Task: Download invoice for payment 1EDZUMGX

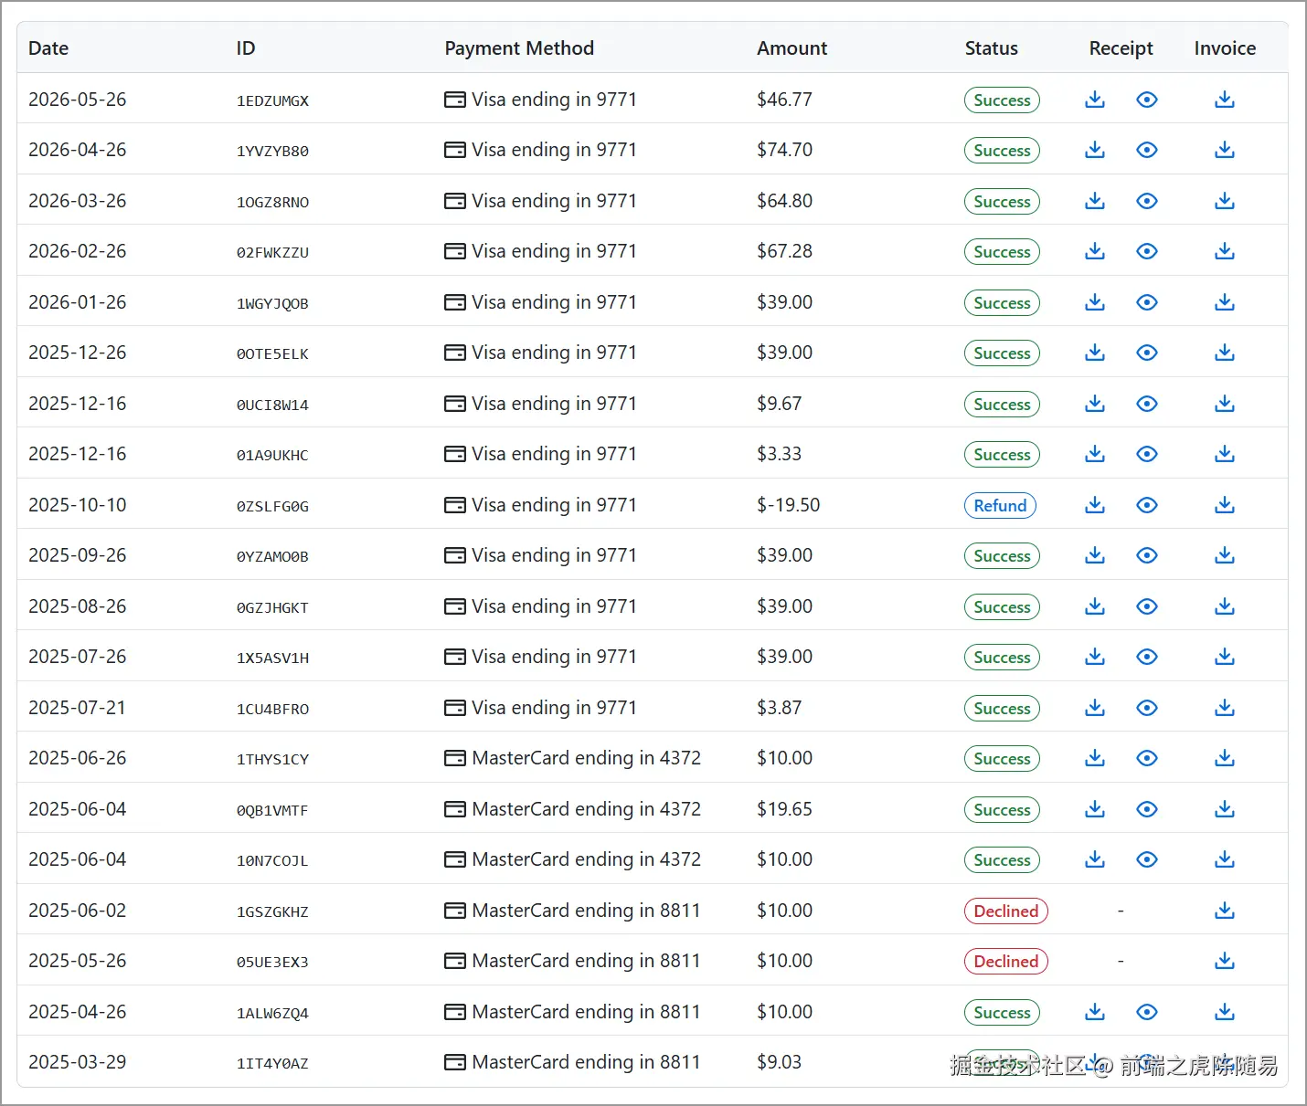Action: pos(1225,100)
